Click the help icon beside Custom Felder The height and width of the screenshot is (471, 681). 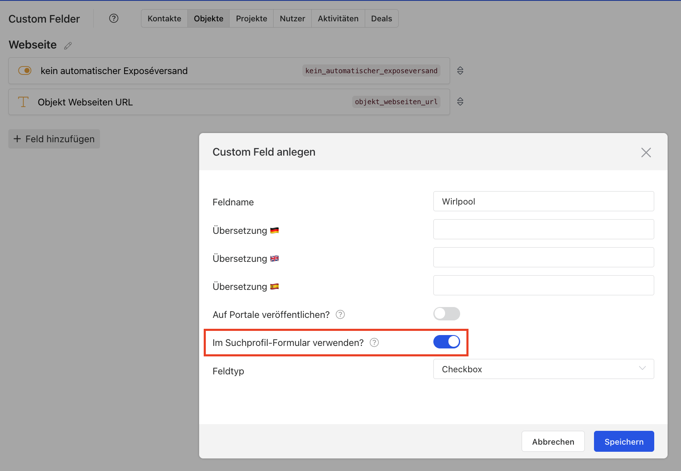pyautogui.click(x=114, y=18)
